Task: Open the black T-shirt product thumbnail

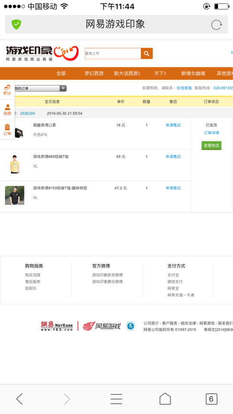Action: (15, 195)
